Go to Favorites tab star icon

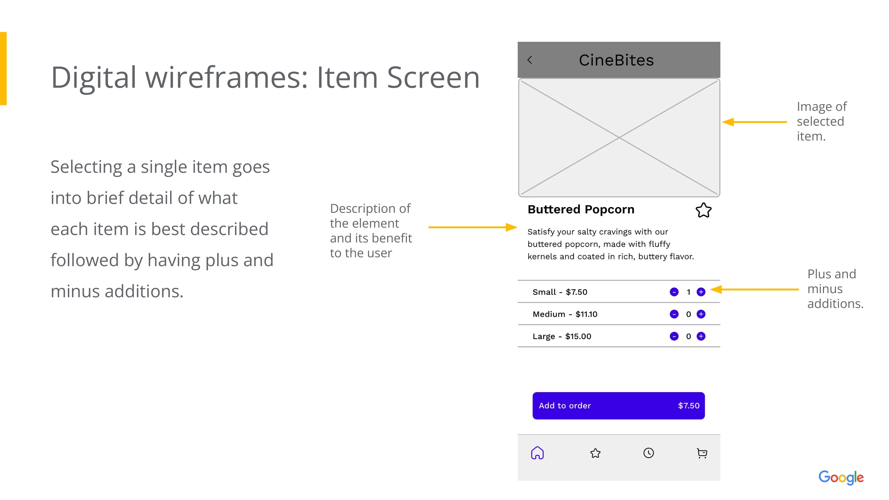tap(595, 453)
